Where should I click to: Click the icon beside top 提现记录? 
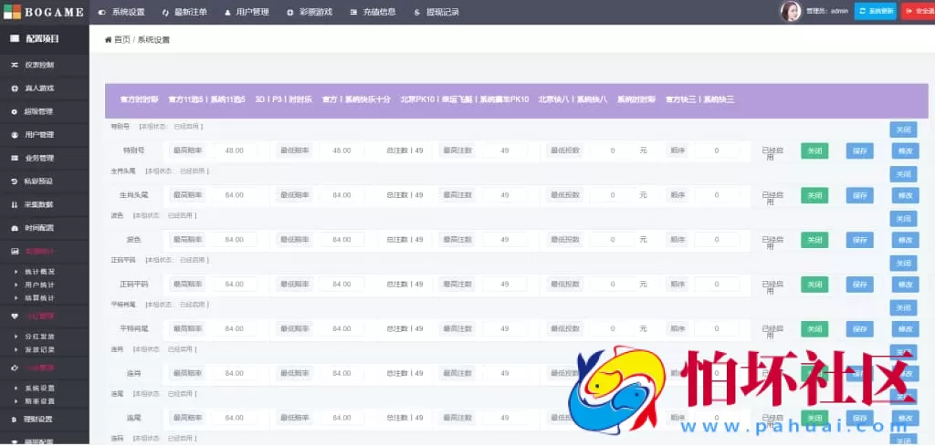pos(416,12)
